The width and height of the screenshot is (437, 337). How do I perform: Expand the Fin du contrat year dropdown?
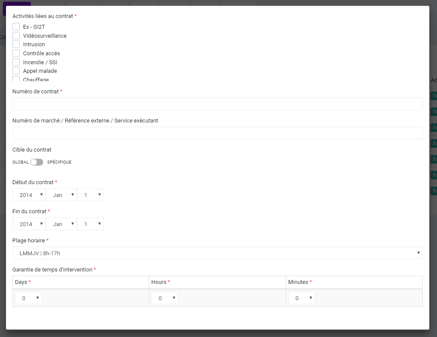pyautogui.click(x=29, y=224)
